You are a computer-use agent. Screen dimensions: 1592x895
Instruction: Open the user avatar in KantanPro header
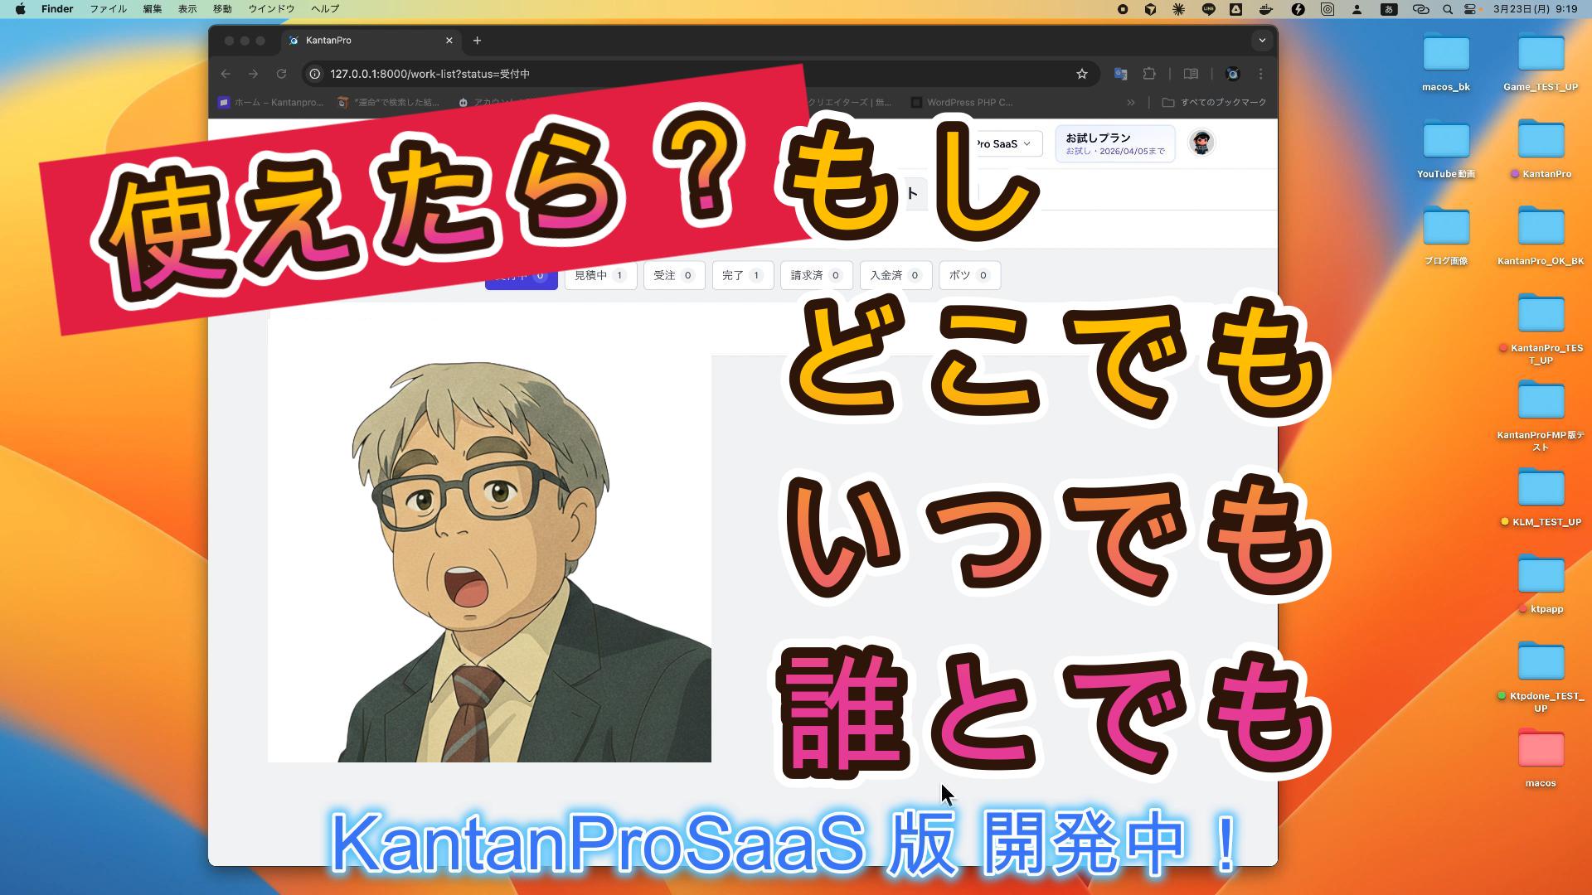tap(1201, 143)
